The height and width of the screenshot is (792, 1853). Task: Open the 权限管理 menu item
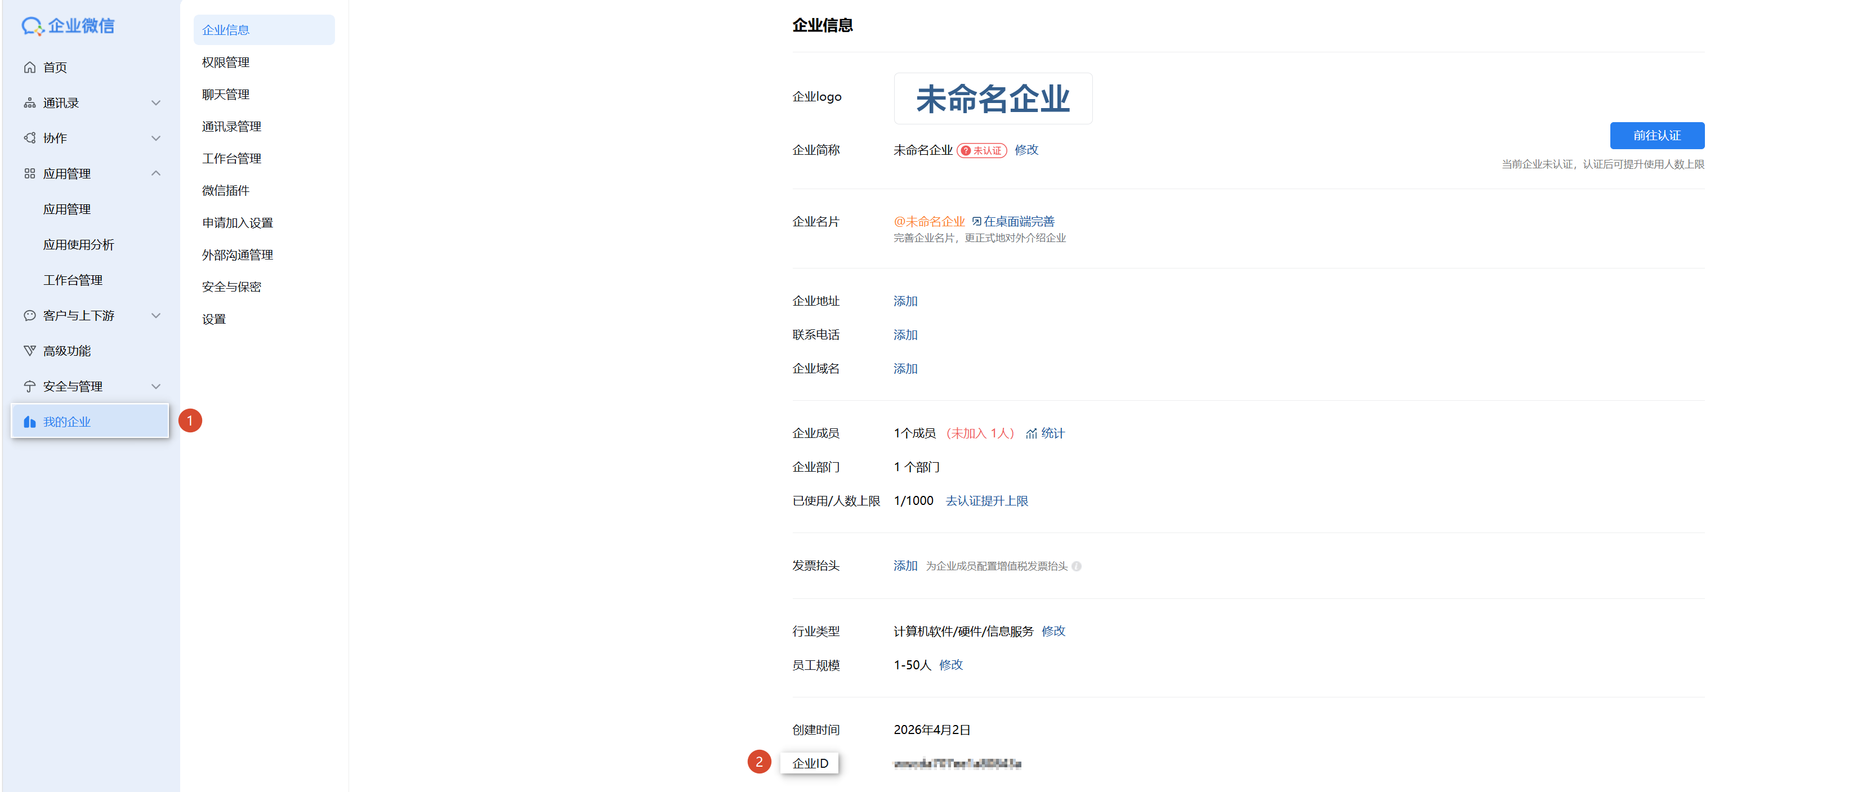225,62
